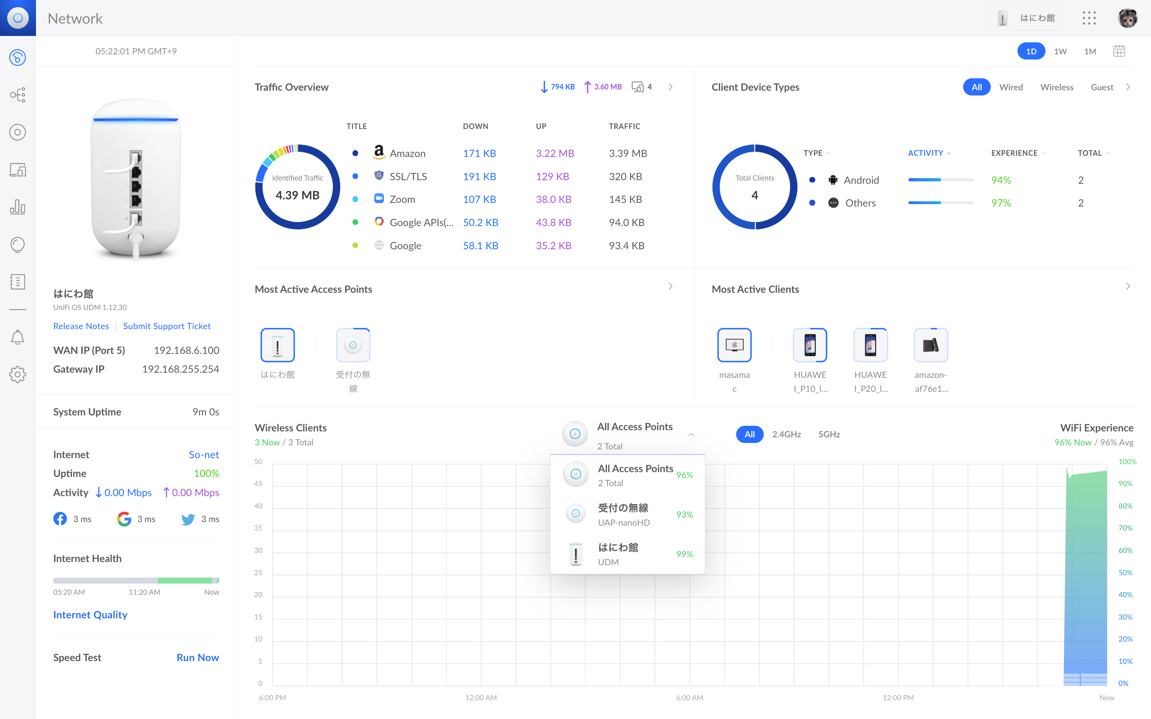Choose All Access Points 96% in dropdown list

point(627,475)
